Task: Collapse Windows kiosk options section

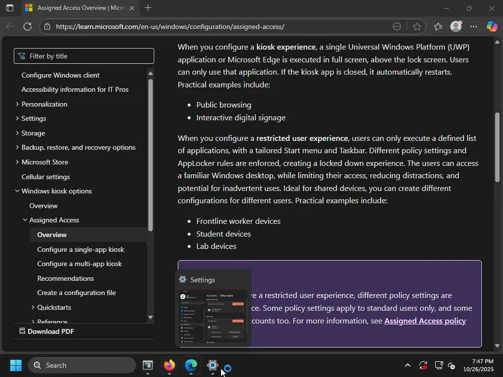Action: tap(17, 191)
